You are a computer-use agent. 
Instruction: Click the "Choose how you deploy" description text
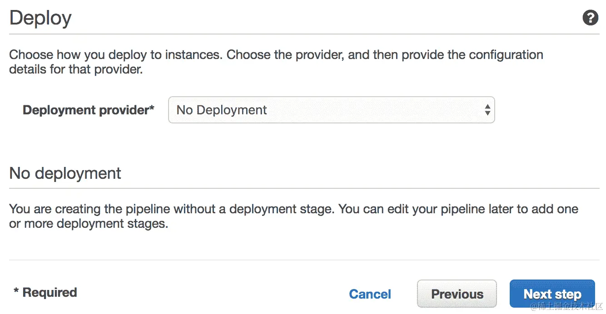(276, 55)
